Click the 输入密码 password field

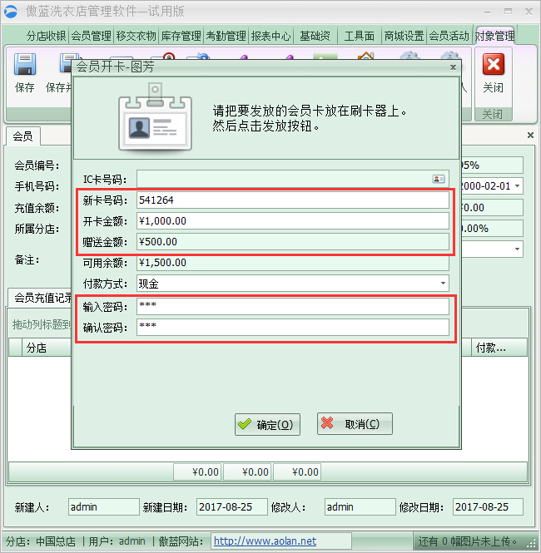coord(291,306)
